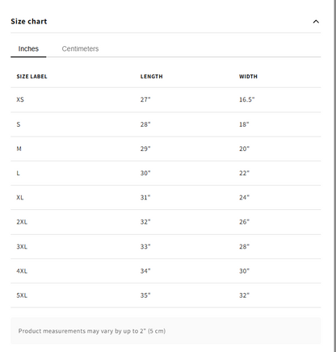Switch to the Centimeters tab
336x352 pixels.
(x=80, y=48)
